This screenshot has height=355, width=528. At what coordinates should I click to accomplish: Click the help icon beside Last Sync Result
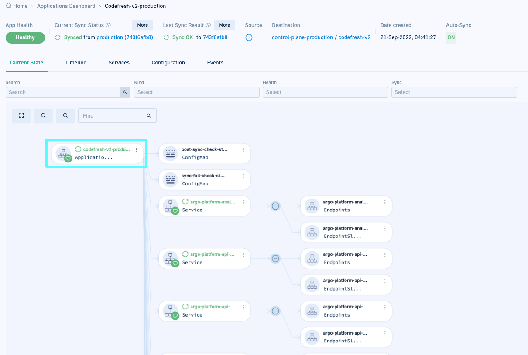coord(208,25)
